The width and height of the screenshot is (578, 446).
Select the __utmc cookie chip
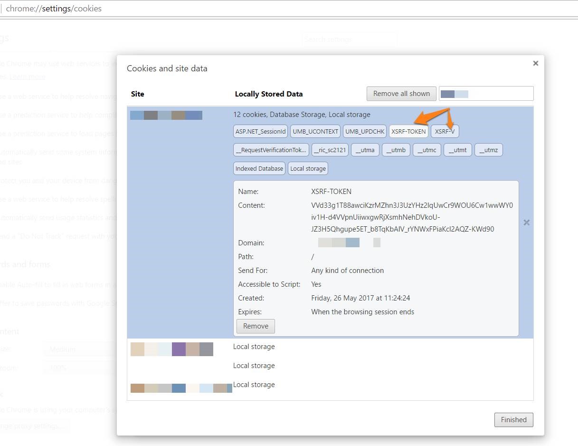click(x=427, y=150)
